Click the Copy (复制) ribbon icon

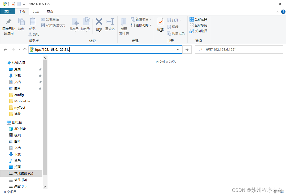21,22
